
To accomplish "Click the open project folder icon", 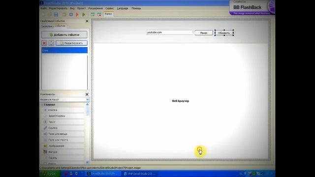I will 49,14.
